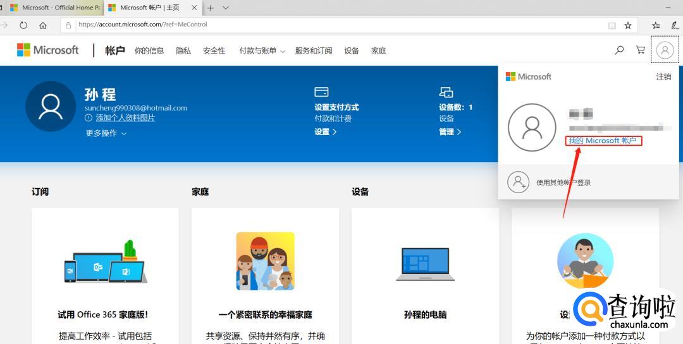Screen dimensions: 683x344
Task: Click add-account person icon in flyout
Action: (x=519, y=182)
